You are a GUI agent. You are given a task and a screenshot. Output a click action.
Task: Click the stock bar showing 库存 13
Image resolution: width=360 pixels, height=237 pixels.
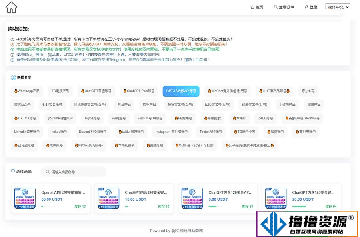click(48, 207)
